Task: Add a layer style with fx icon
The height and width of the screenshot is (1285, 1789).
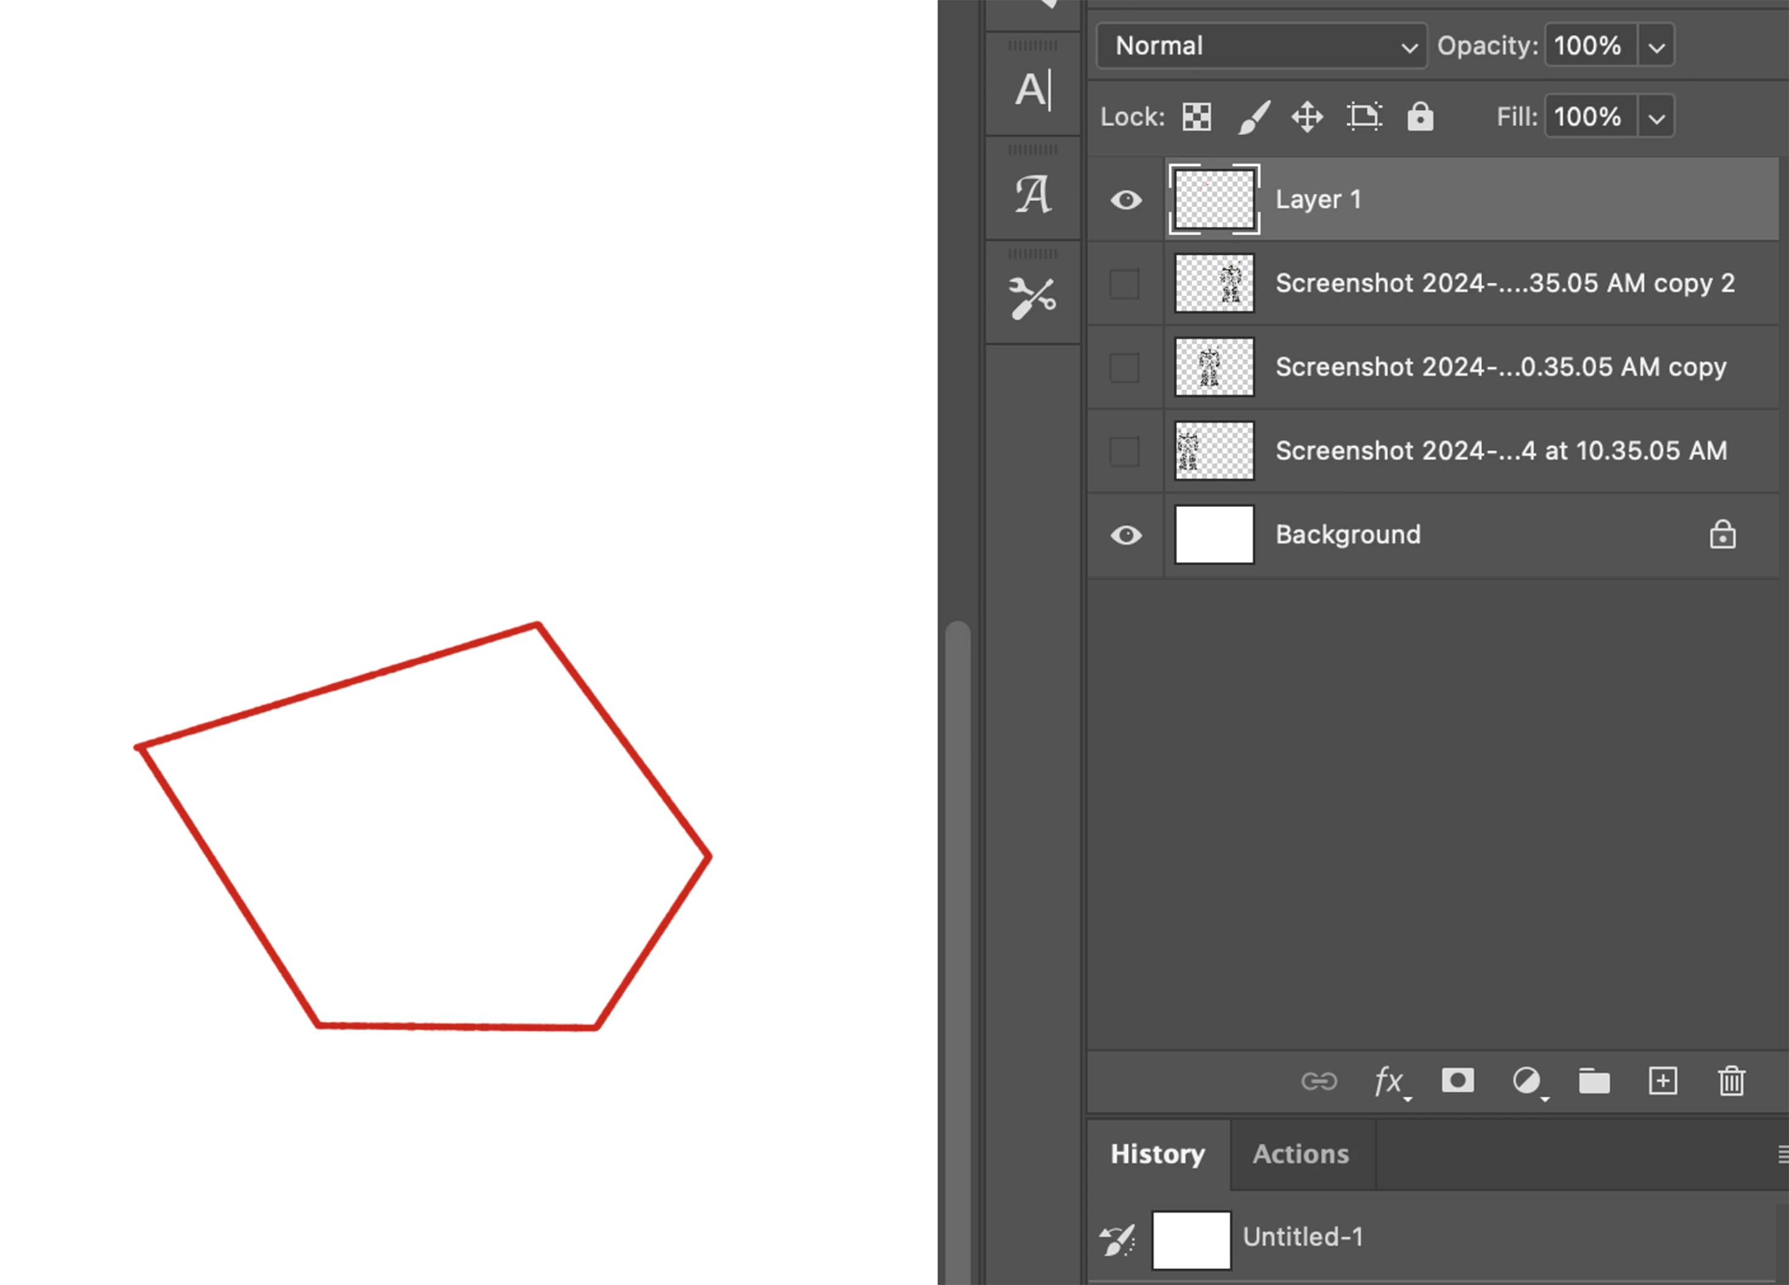Action: 1389,1081
